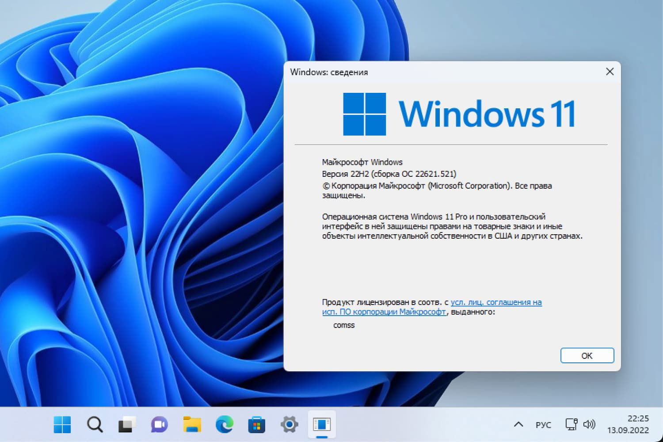Launch the Chat app from taskbar
663x442 pixels.
pos(160,425)
